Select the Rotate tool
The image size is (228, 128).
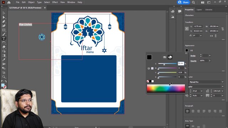coord(4,43)
